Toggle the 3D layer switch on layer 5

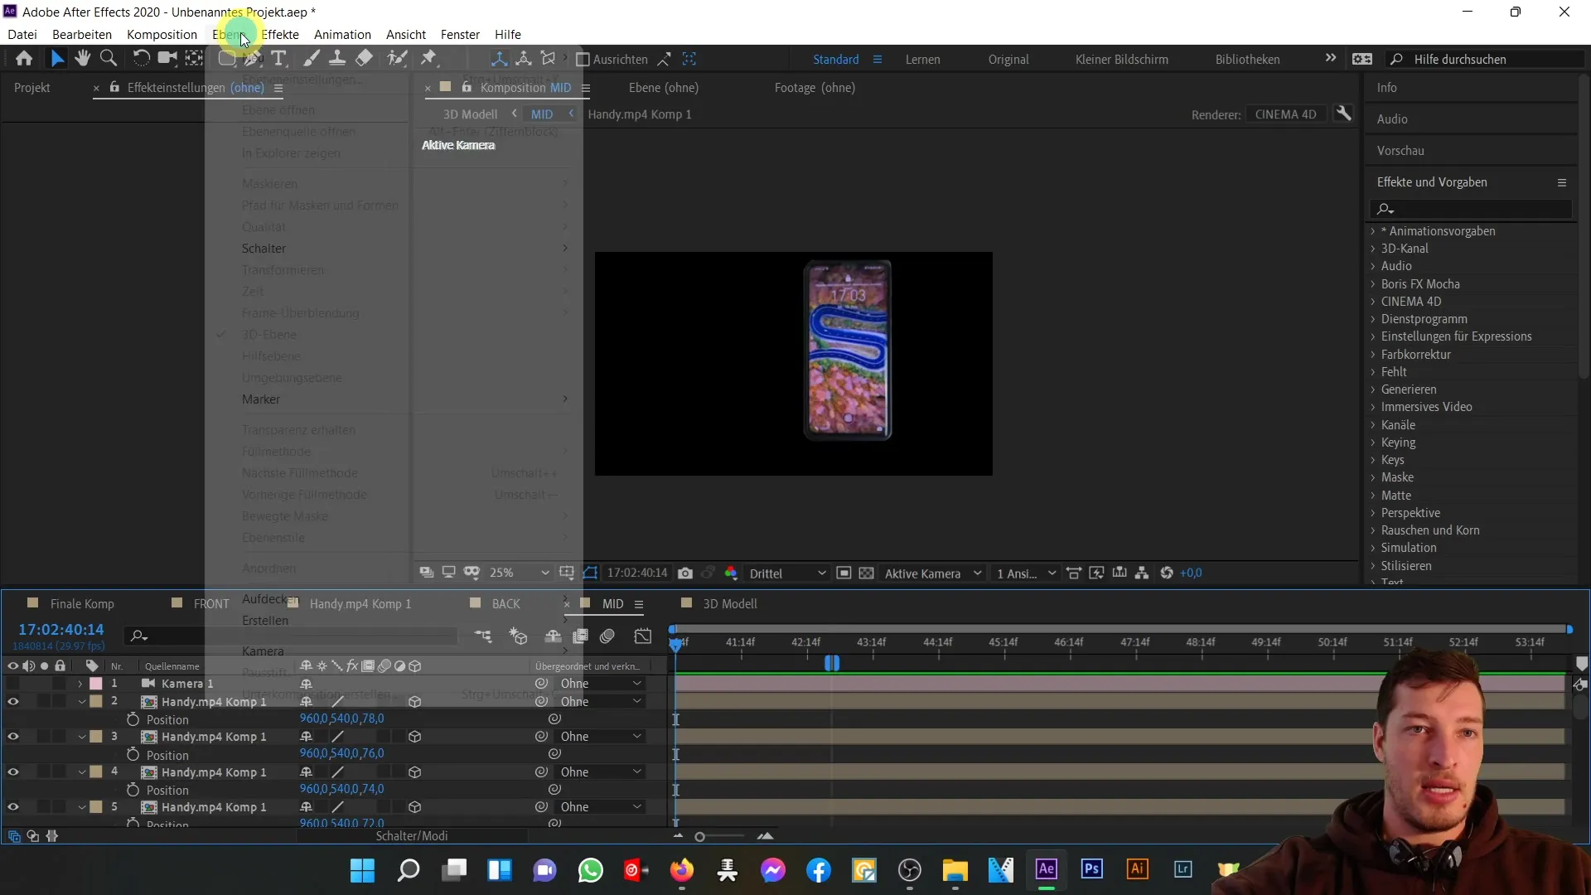pyautogui.click(x=414, y=806)
